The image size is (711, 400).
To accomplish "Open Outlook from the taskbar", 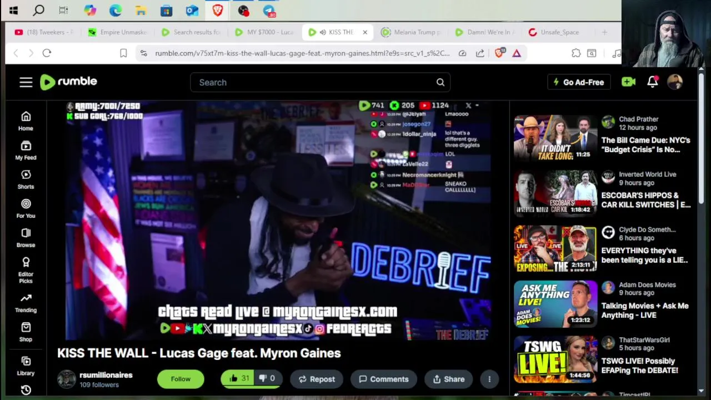I will coord(192,10).
